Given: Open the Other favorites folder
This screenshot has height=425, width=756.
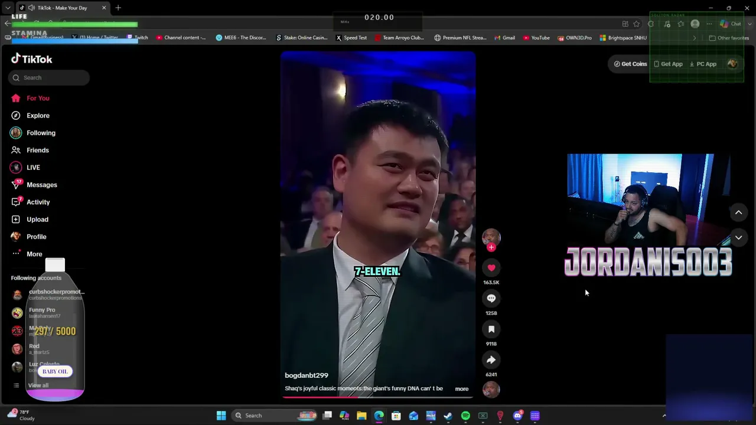Looking at the screenshot, I should 729,38.
